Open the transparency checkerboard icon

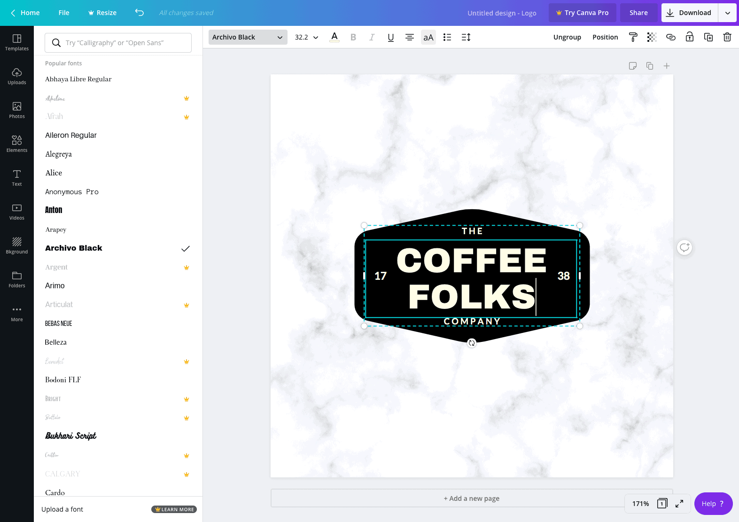point(652,37)
